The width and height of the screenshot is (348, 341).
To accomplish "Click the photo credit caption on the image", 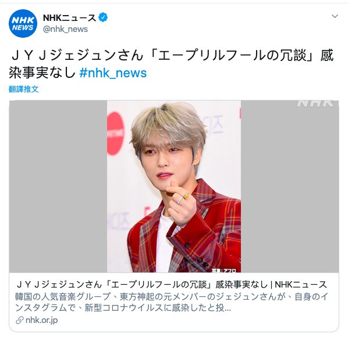I will (x=223, y=270).
